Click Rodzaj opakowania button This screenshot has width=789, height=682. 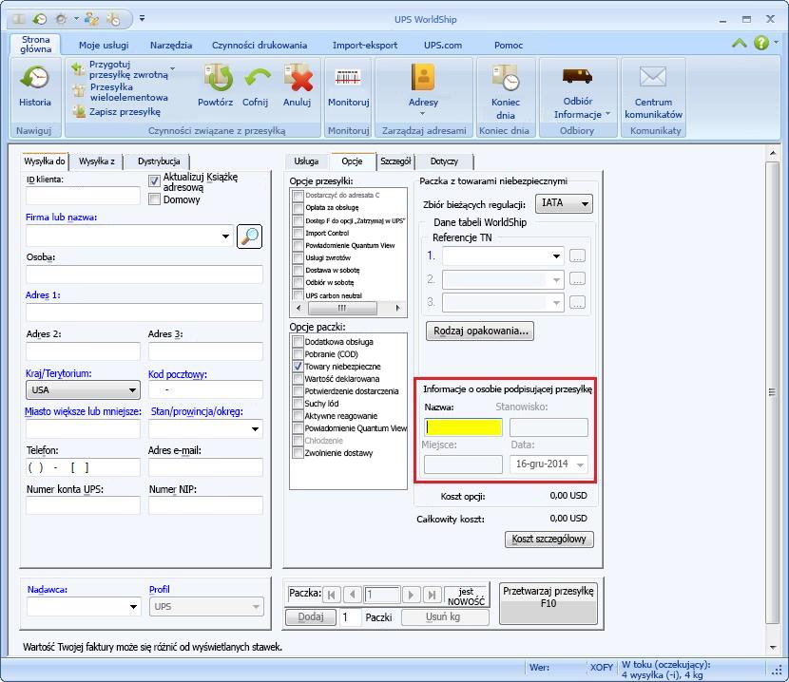480,331
